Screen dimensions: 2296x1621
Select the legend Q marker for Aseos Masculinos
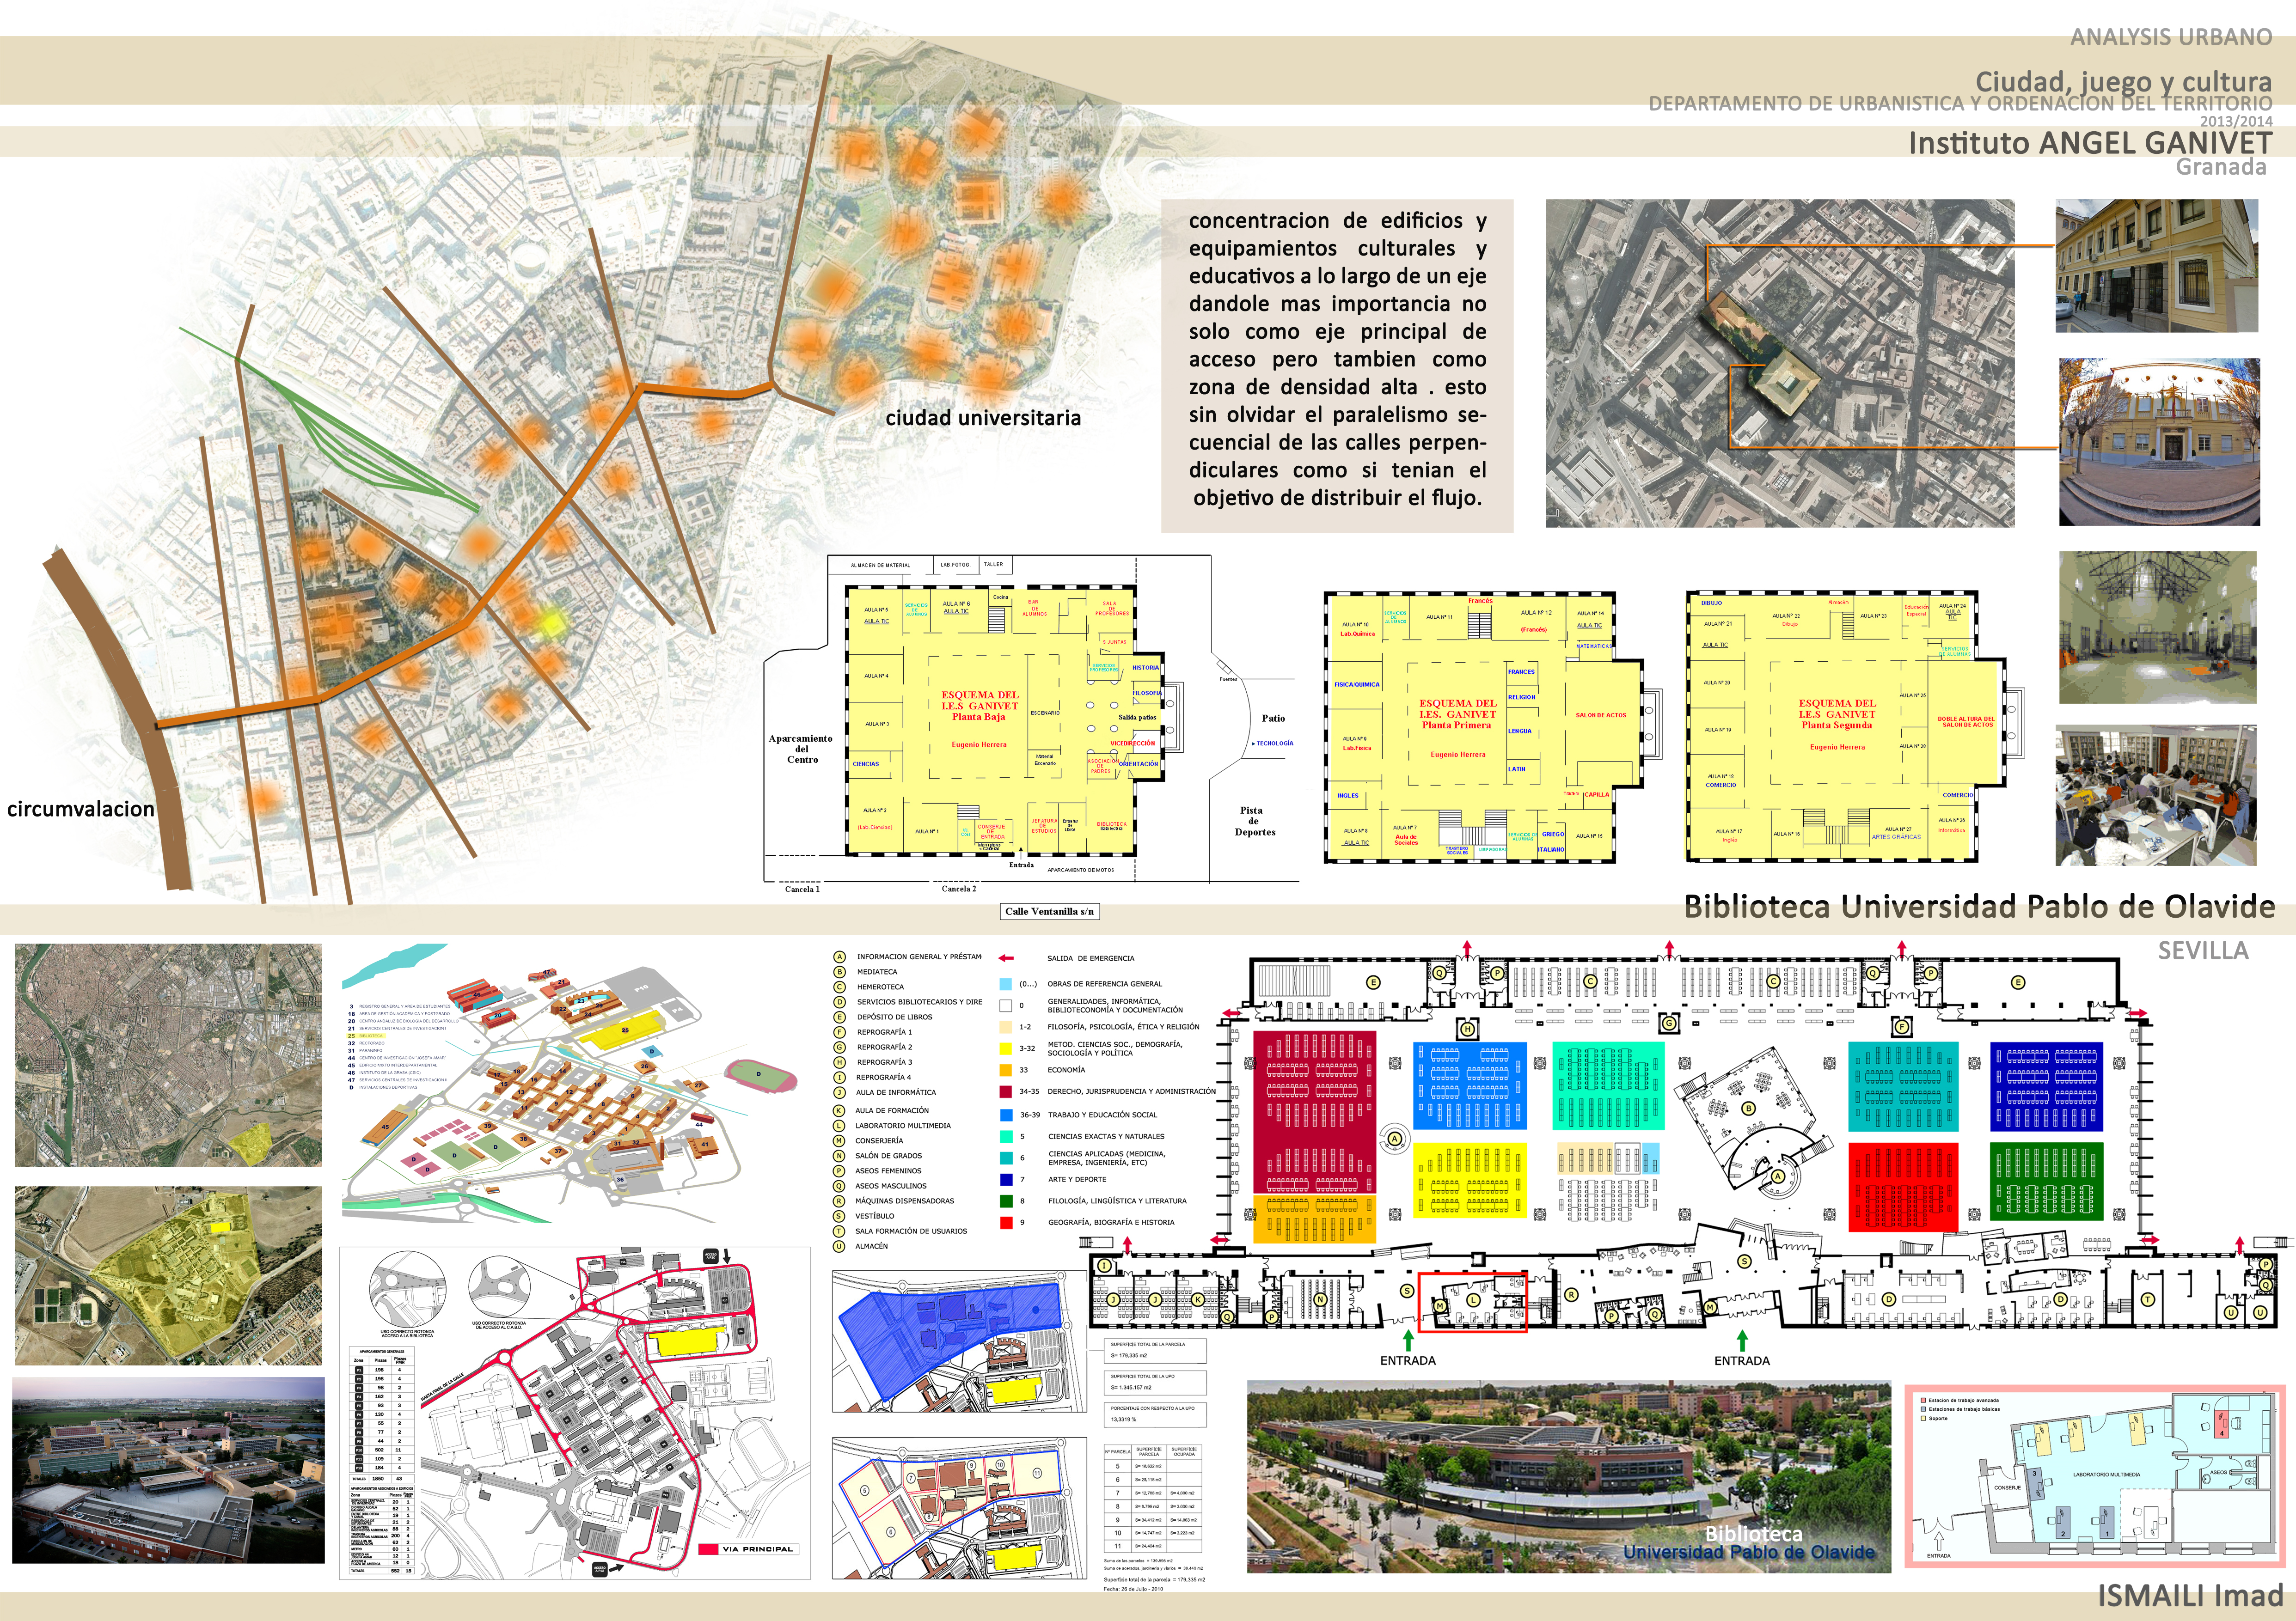coord(839,1185)
